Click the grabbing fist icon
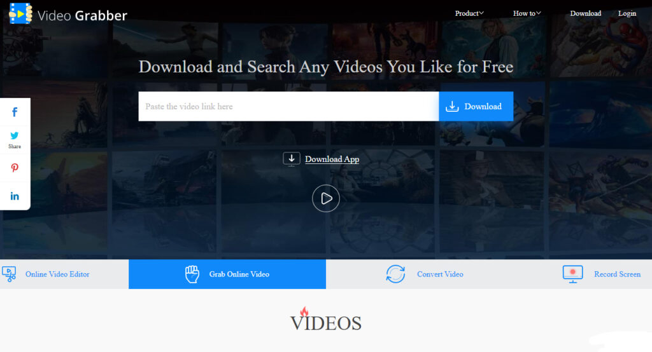The width and height of the screenshot is (652, 352). (192, 274)
